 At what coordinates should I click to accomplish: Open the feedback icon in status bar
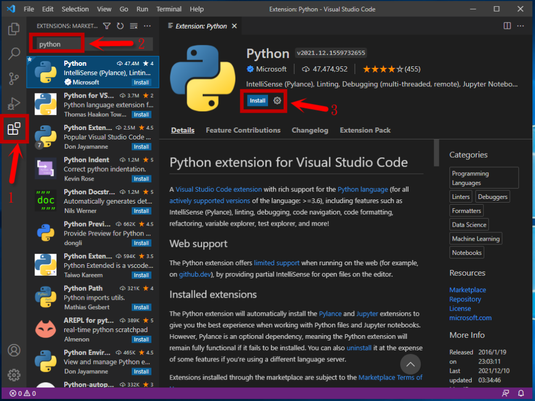click(506, 394)
